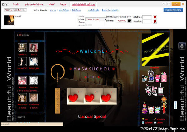Click the pink music player sticker
187x132 pixels.
164,77
